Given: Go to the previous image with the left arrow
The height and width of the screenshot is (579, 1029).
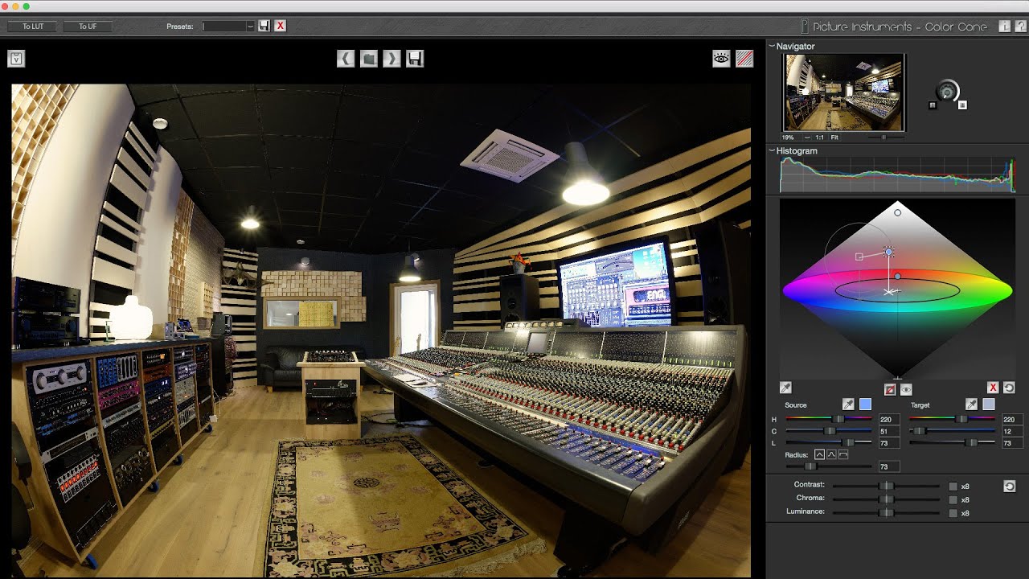Looking at the screenshot, I should [346, 59].
